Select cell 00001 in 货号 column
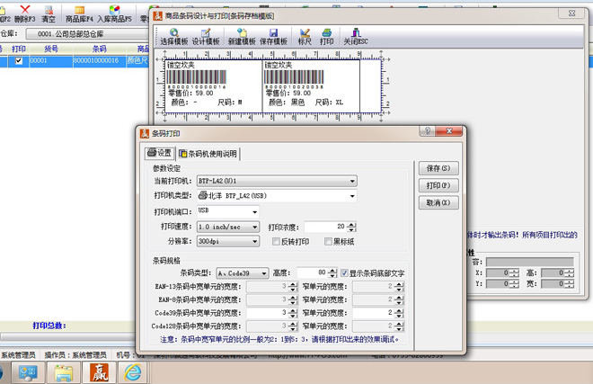This screenshot has width=593, height=384. pyautogui.click(x=51, y=60)
